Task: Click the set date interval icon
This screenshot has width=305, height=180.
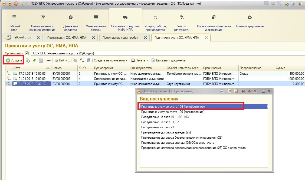Action: tap(49, 60)
